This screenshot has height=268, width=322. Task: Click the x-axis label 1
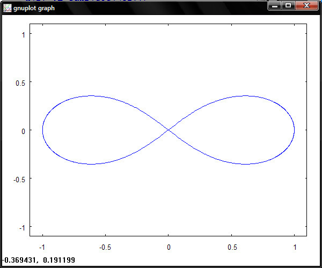[x=295, y=247]
